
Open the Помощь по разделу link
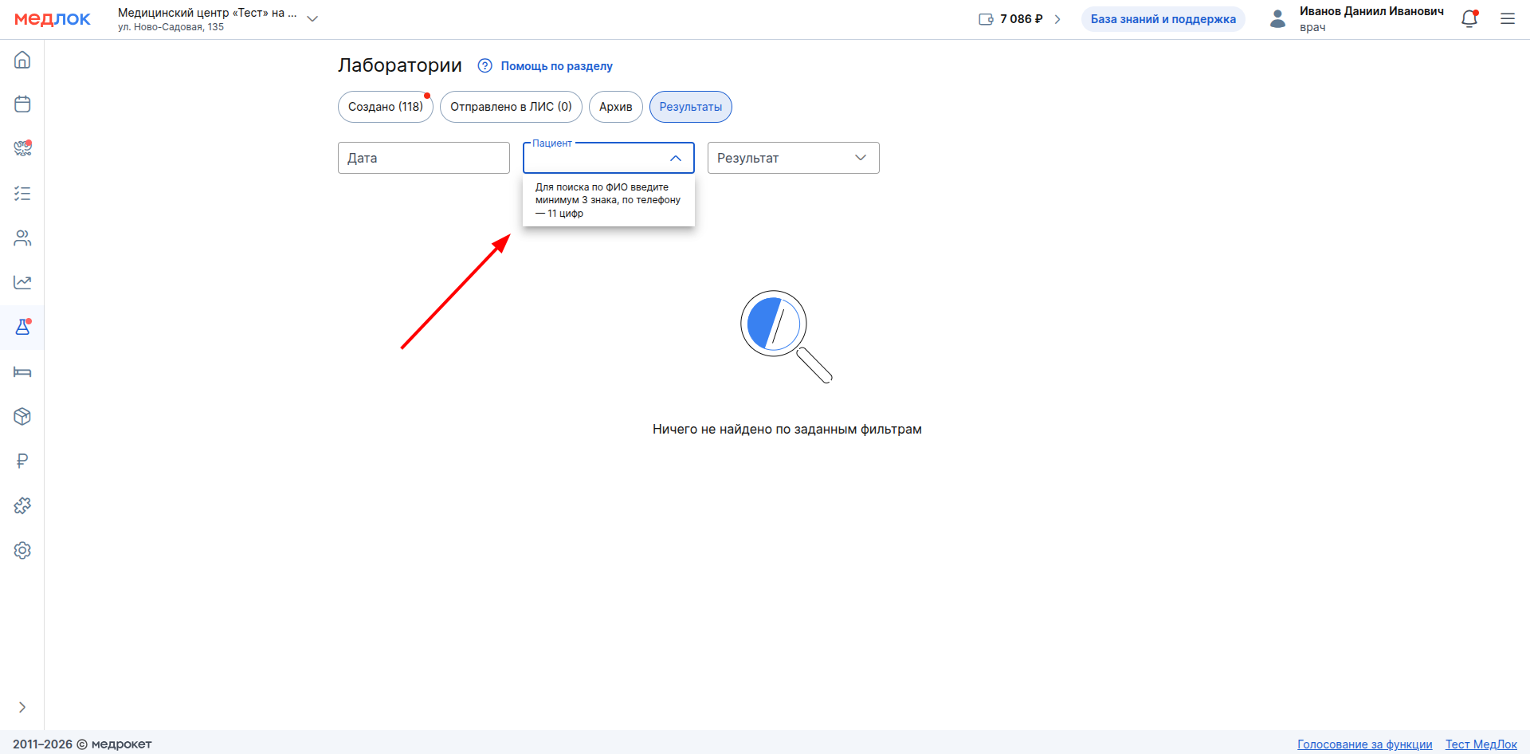tap(555, 66)
